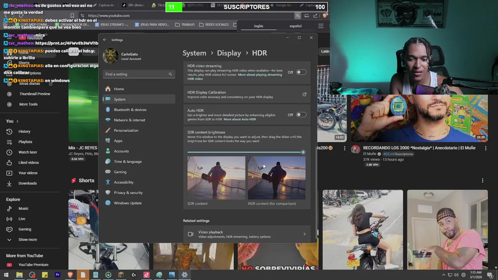
Task: Play RECORDANDO LOS 2000 video thumbnail
Action: click(x=419, y=119)
